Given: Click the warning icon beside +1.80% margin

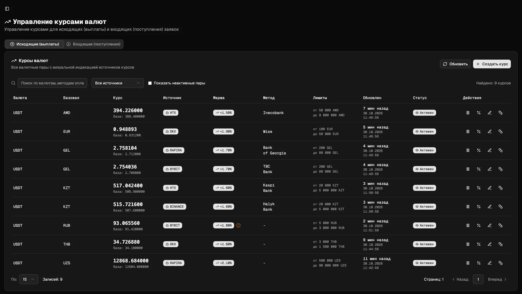Looking at the screenshot, I should 238,225.
